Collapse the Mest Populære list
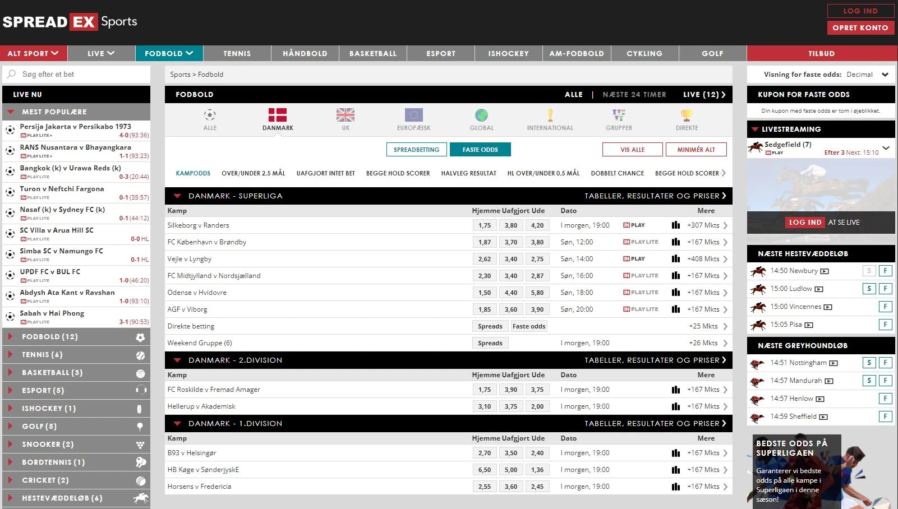Image resolution: width=898 pixels, height=509 pixels. pyautogui.click(x=11, y=112)
